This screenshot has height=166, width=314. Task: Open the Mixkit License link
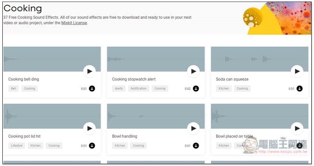74,23
